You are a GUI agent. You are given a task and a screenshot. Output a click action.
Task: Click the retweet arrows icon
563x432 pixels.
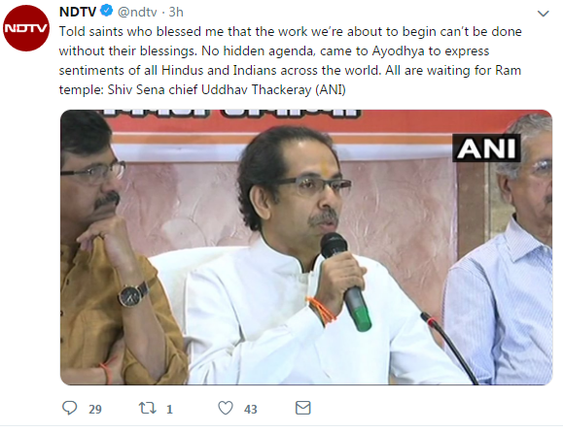[x=148, y=408]
